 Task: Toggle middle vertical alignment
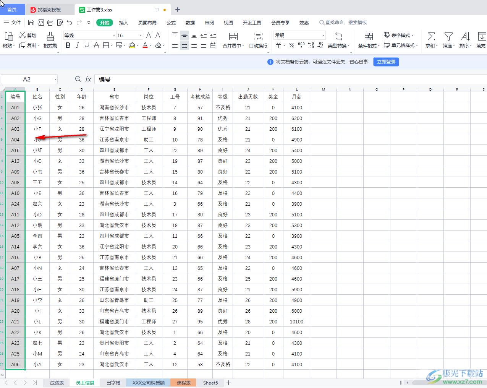[x=184, y=35]
